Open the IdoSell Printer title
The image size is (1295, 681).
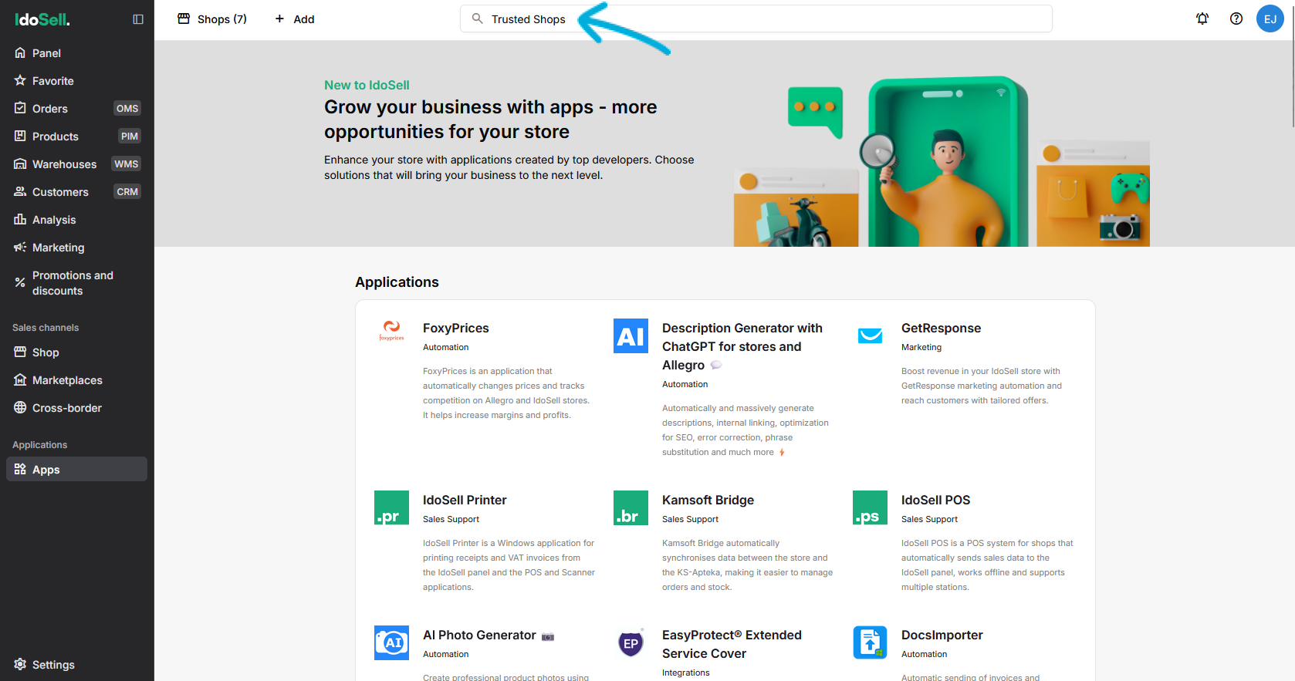click(x=465, y=500)
